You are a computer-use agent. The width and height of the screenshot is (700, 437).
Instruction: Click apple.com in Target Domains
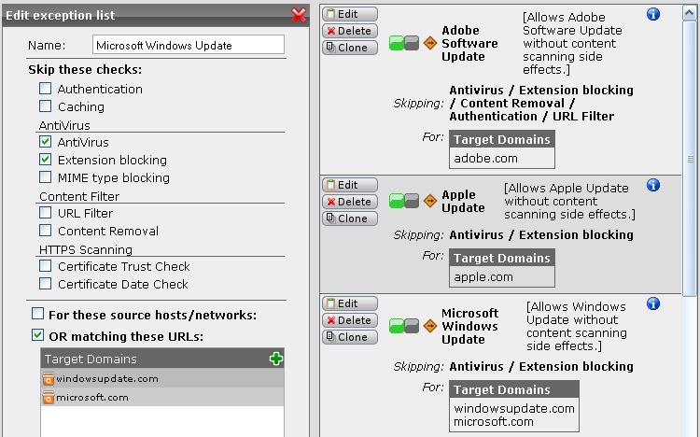point(483,277)
